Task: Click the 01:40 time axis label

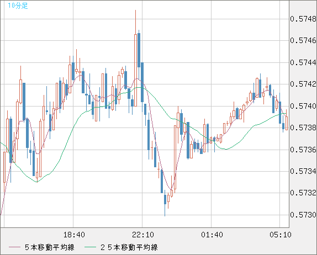Action: [212, 235]
